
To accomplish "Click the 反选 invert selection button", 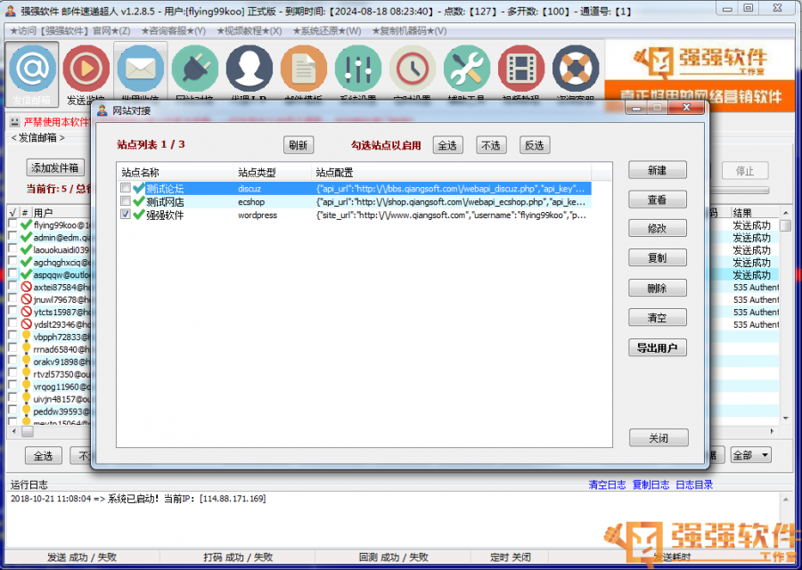I will (535, 145).
